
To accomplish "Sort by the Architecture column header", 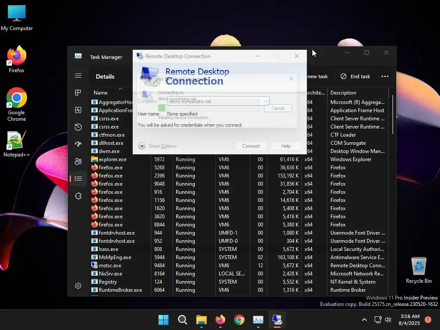I will pos(316,93).
